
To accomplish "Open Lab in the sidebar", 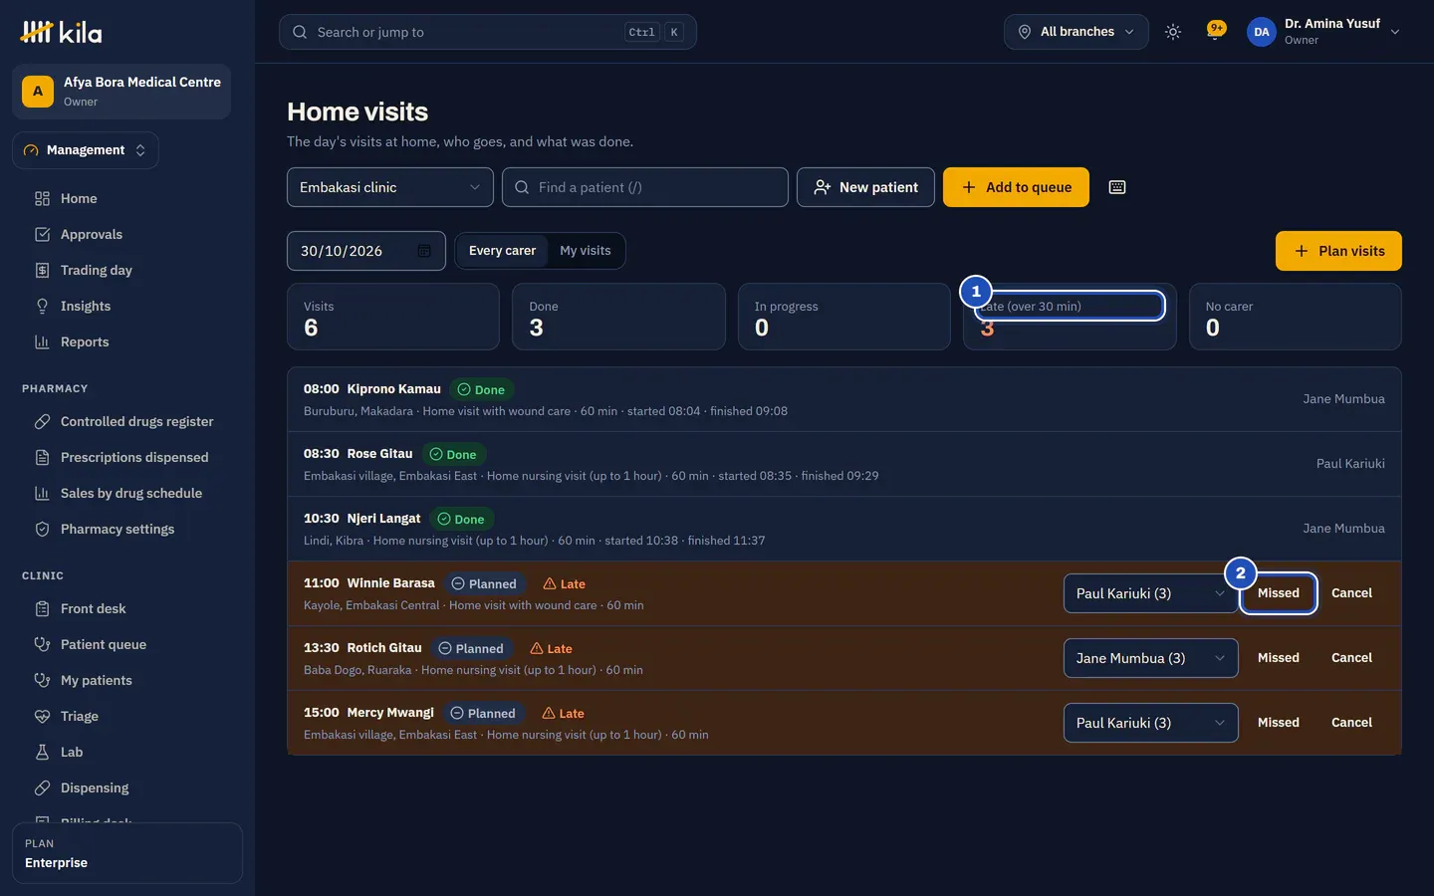I will [x=127, y=752].
